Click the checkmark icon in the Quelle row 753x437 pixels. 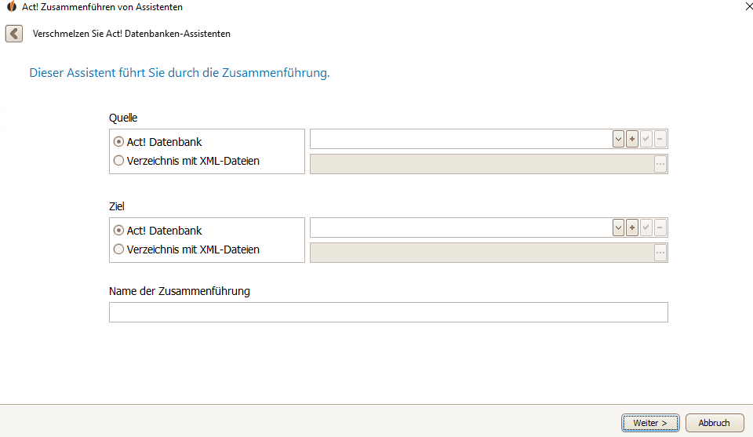pyautogui.click(x=646, y=139)
